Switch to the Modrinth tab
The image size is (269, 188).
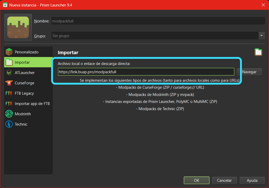coord(23,114)
